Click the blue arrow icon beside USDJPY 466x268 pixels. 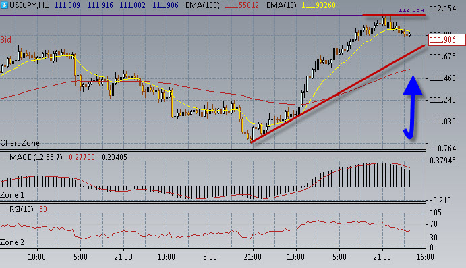pos(4,5)
